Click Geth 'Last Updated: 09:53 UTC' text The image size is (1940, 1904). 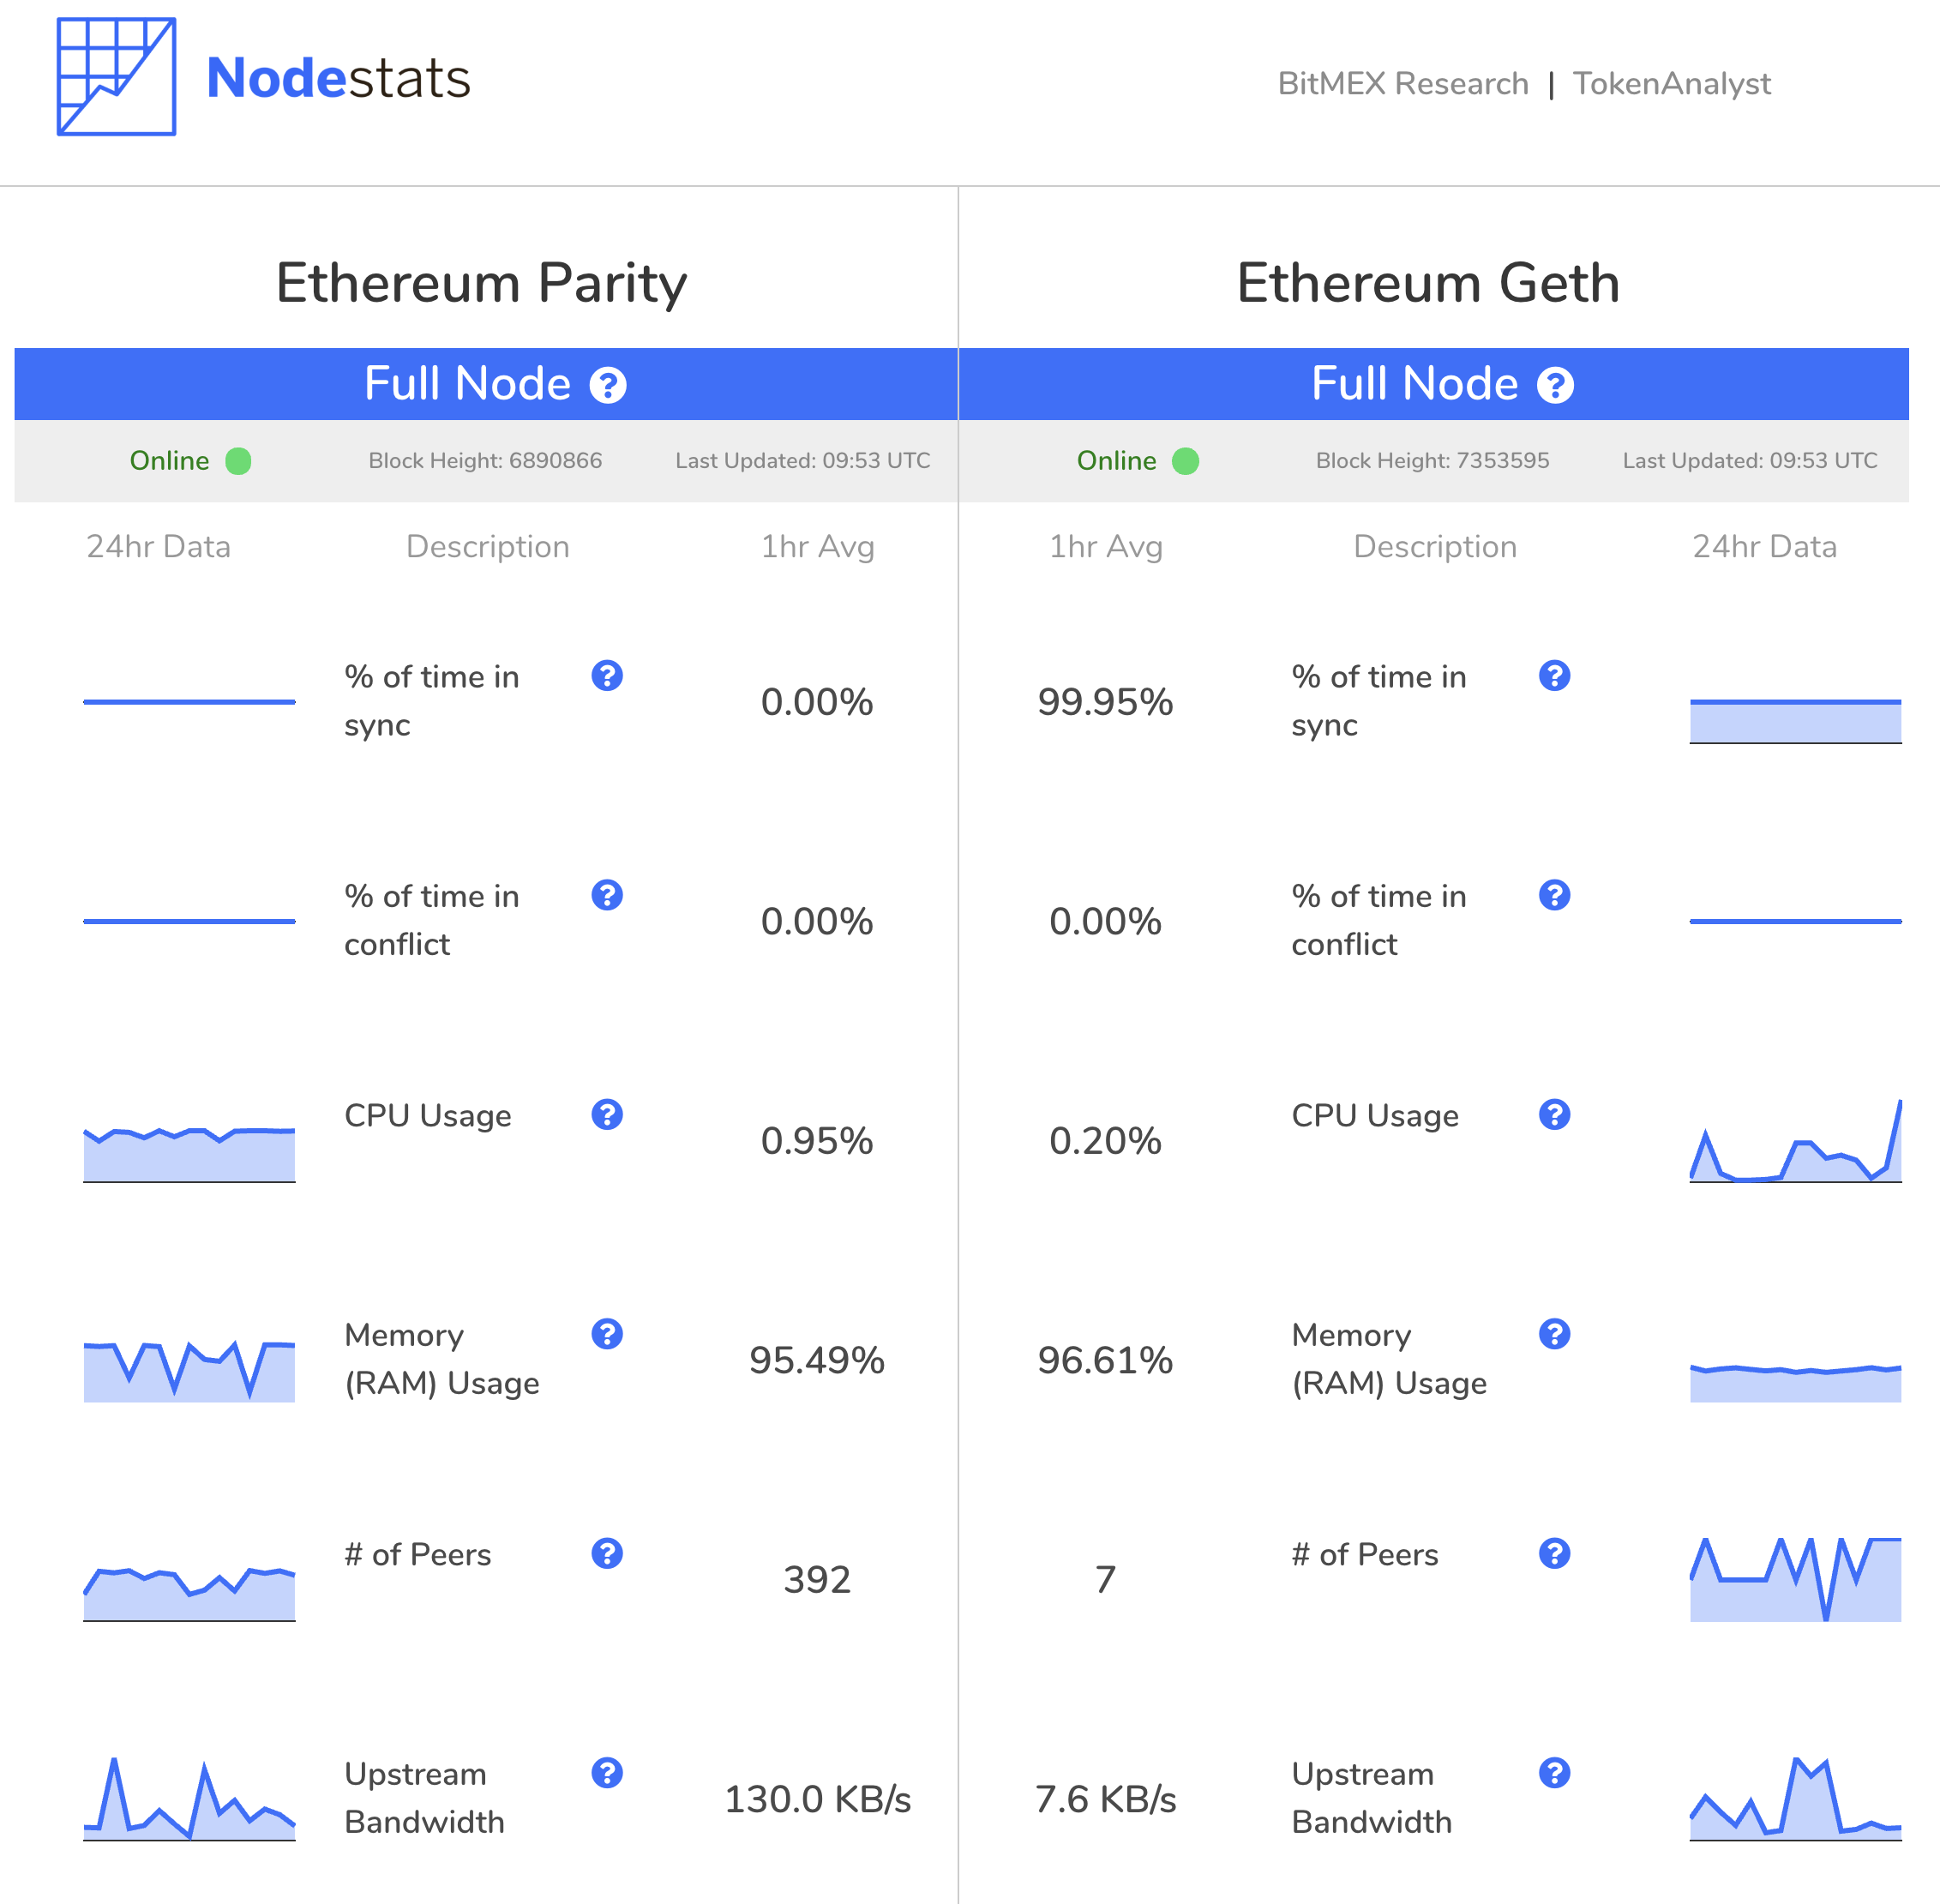coord(1750,461)
